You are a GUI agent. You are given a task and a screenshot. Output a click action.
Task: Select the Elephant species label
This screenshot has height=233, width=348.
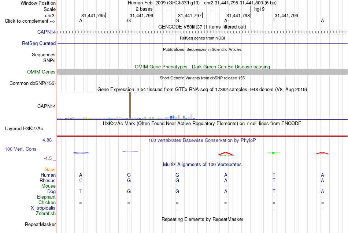pyautogui.click(x=47, y=197)
